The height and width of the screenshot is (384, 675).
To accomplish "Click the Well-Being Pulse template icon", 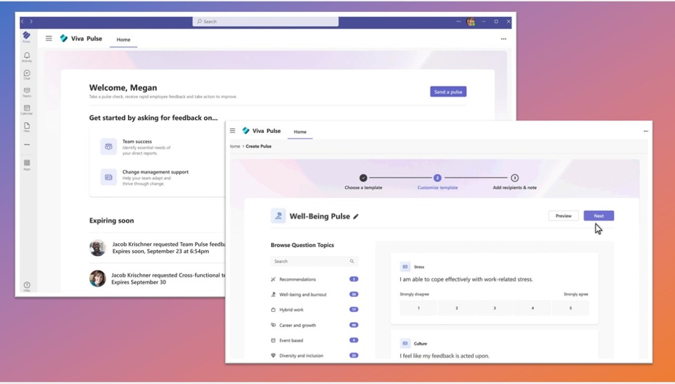I will click(x=278, y=216).
